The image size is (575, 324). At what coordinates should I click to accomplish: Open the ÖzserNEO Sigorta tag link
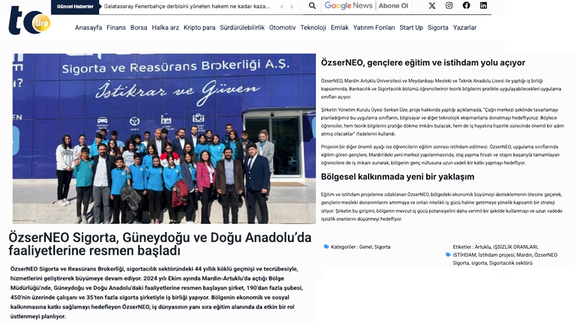pyautogui.click(x=505, y=259)
